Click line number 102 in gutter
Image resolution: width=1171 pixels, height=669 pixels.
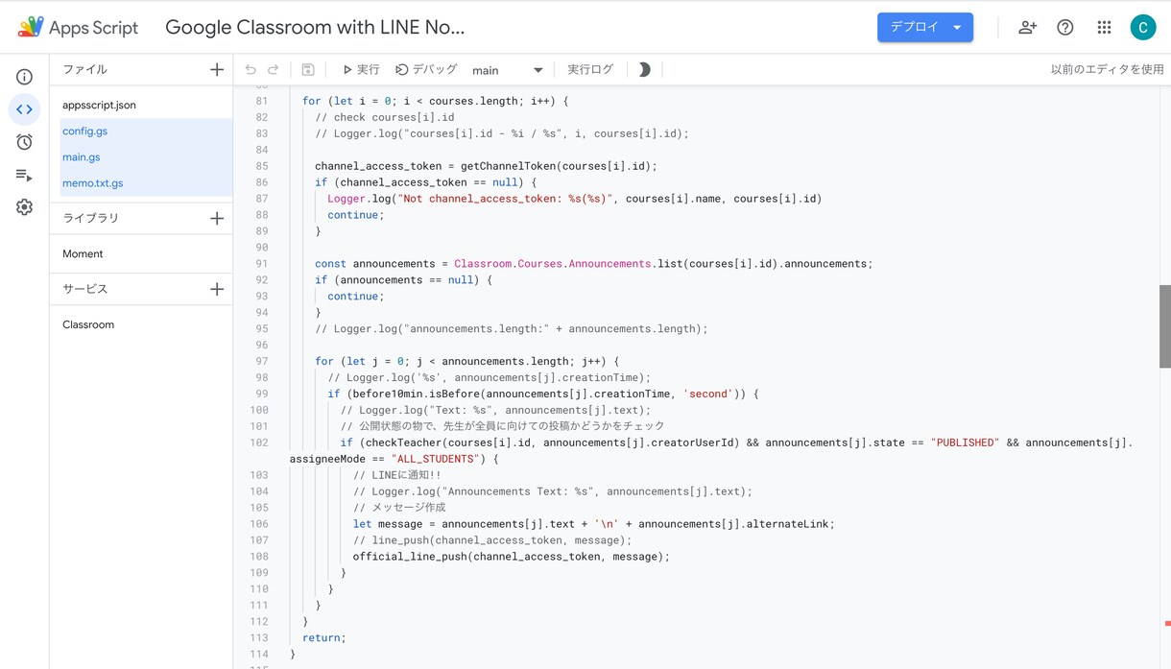258,442
